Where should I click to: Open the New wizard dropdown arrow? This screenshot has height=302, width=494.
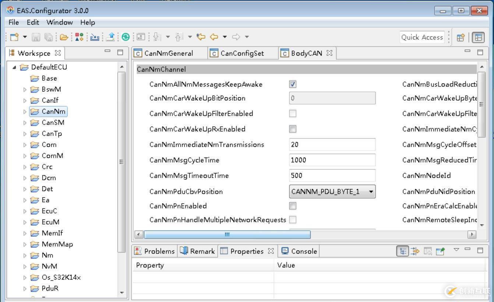pyautogui.click(x=25, y=37)
